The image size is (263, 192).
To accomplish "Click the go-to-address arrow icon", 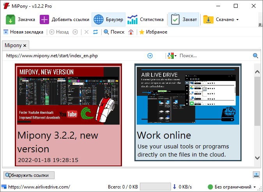I will click(150, 56).
